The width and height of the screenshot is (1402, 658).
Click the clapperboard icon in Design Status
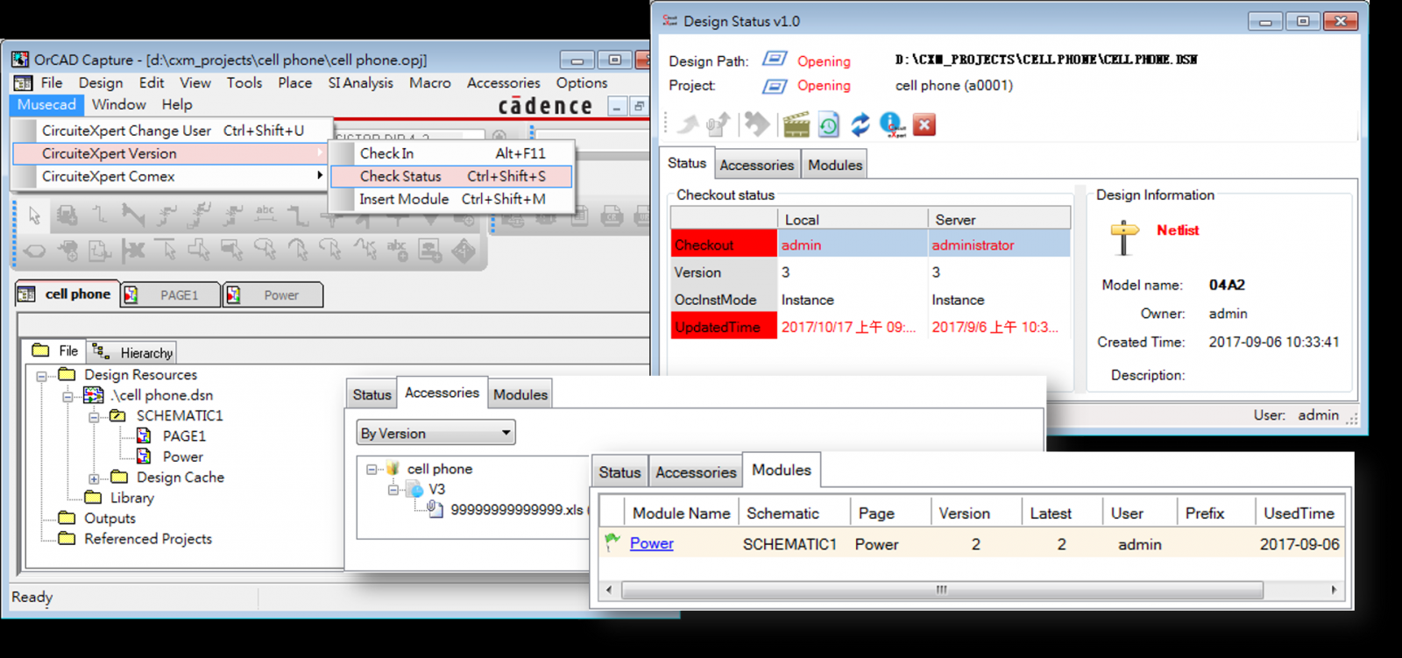point(796,124)
